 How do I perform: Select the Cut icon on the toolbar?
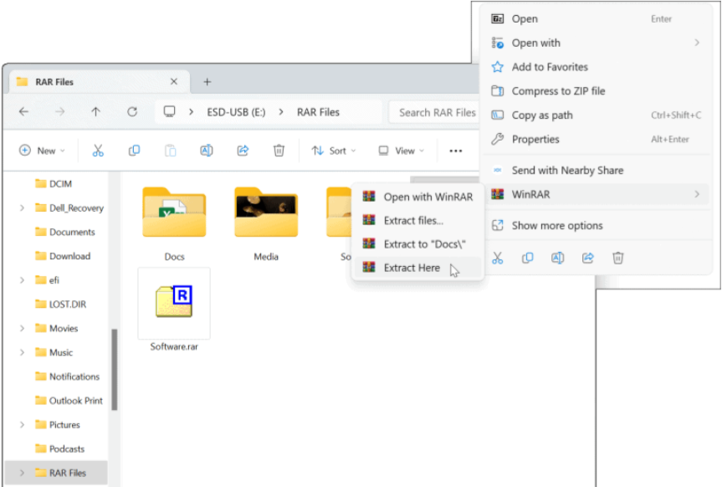97,150
